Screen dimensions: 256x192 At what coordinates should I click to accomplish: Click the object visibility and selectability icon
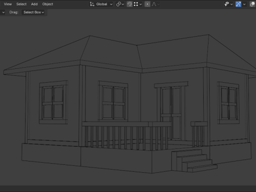click(x=227, y=4)
